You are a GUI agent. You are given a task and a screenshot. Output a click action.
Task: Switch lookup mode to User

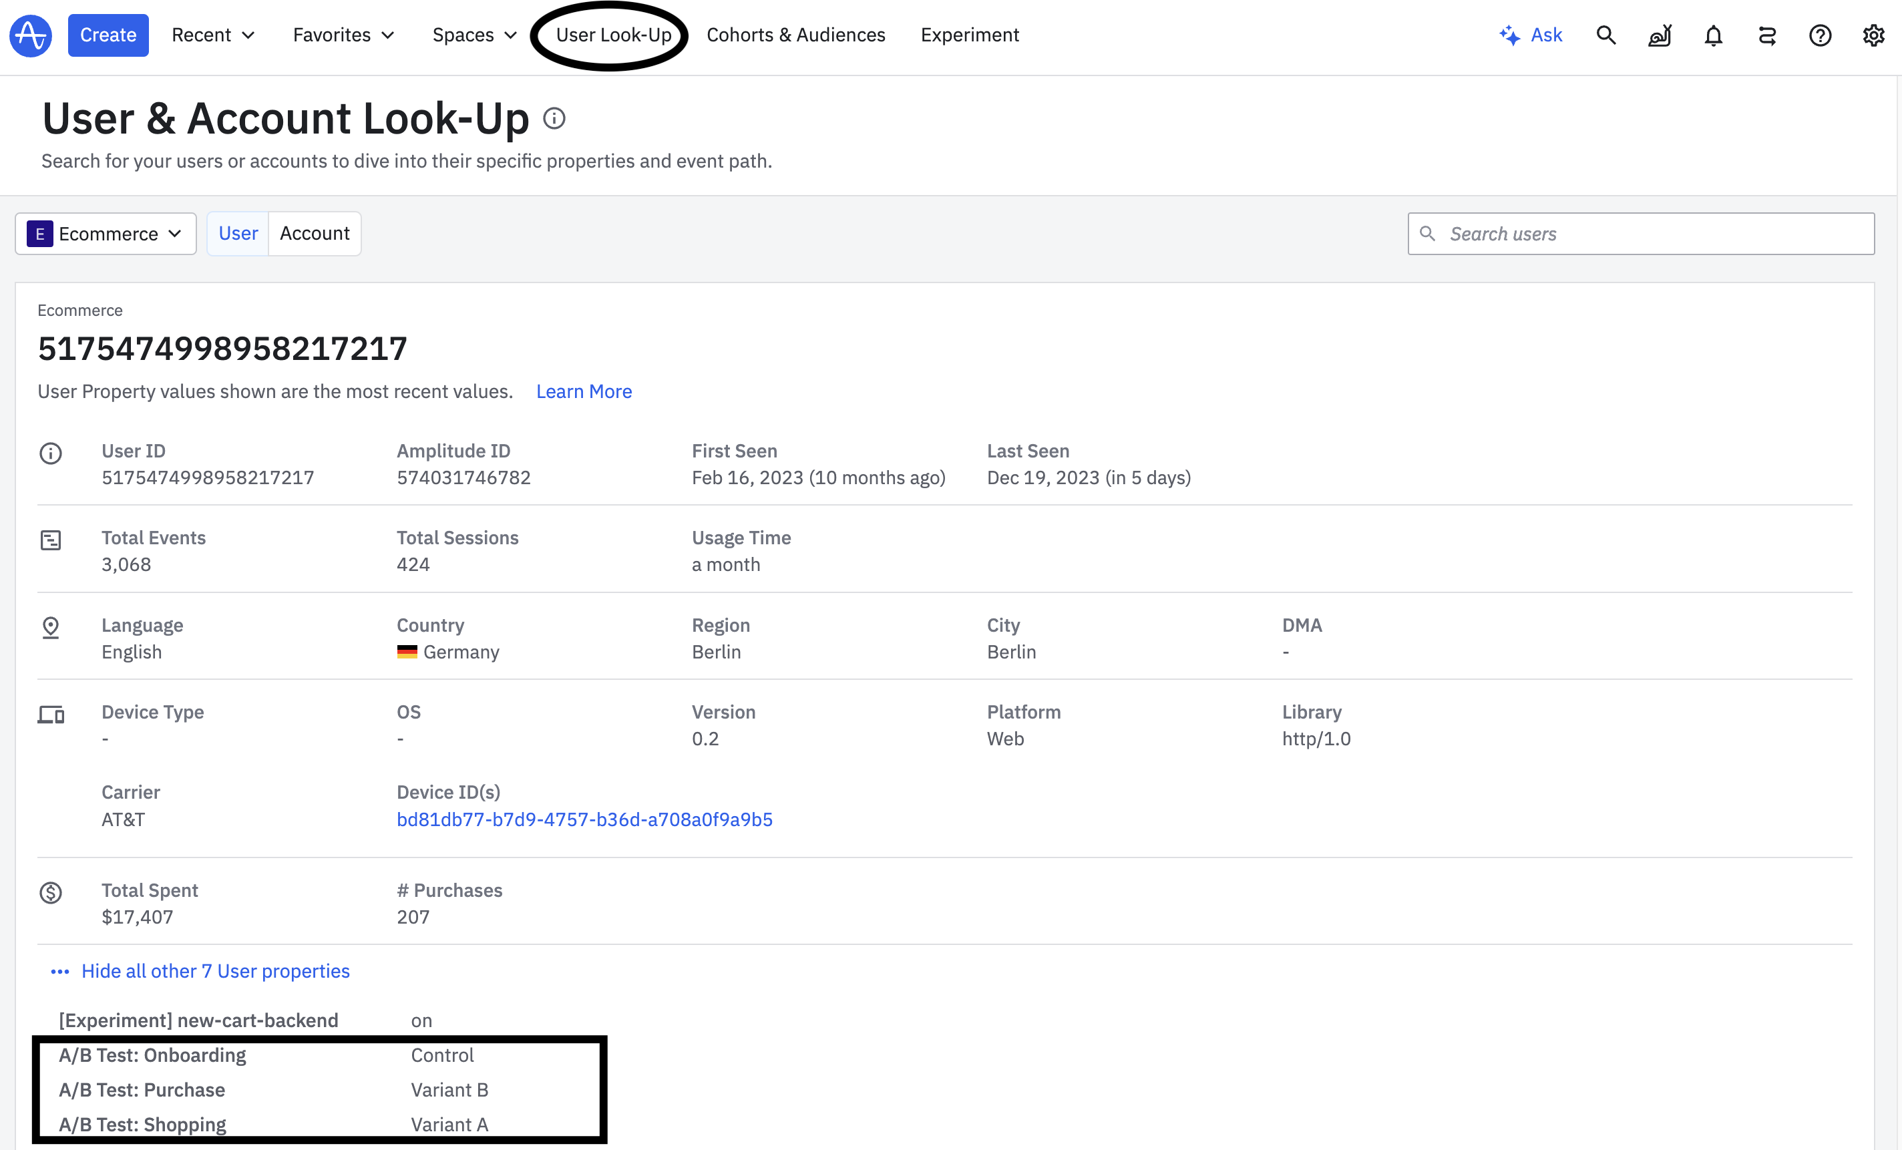[x=238, y=233]
